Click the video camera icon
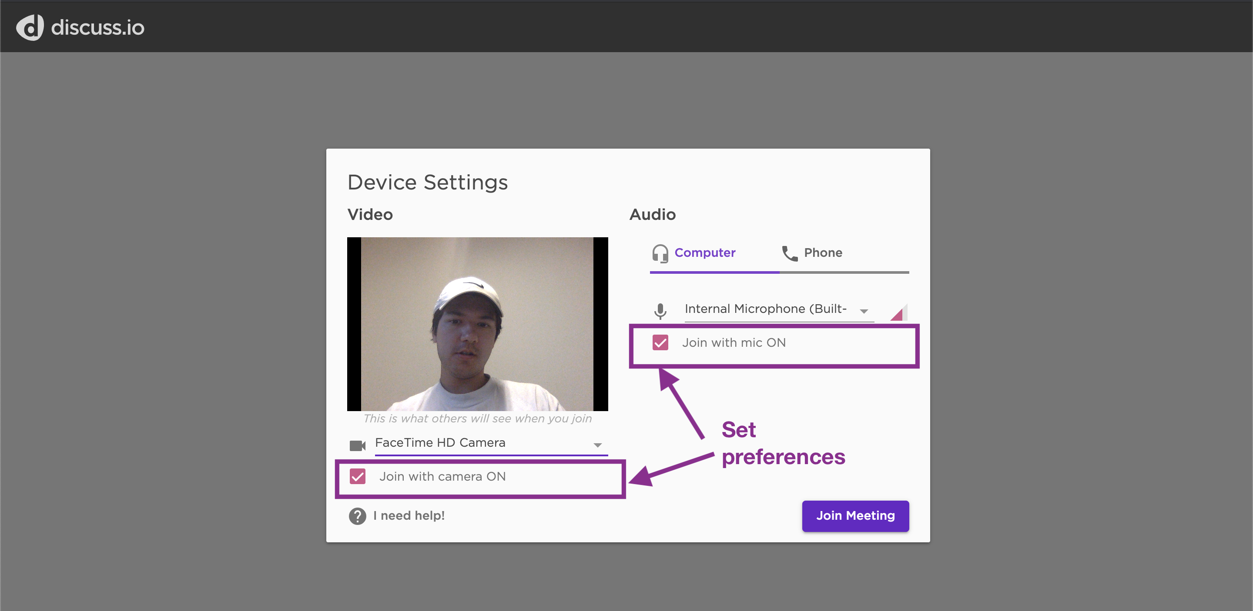The width and height of the screenshot is (1253, 611). tap(358, 445)
